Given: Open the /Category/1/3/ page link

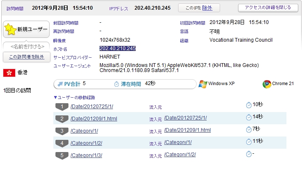Looking at the screenshot, I should point(86,155).
